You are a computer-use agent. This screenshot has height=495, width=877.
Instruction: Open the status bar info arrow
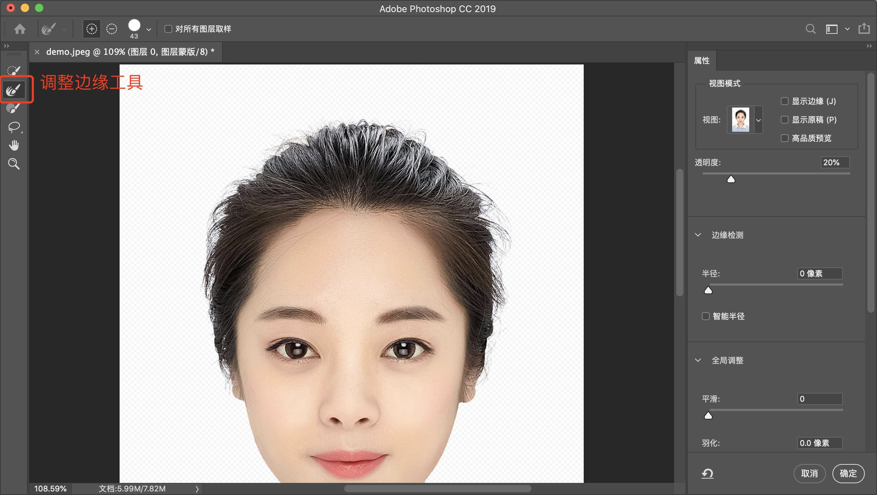coord(197,489)
